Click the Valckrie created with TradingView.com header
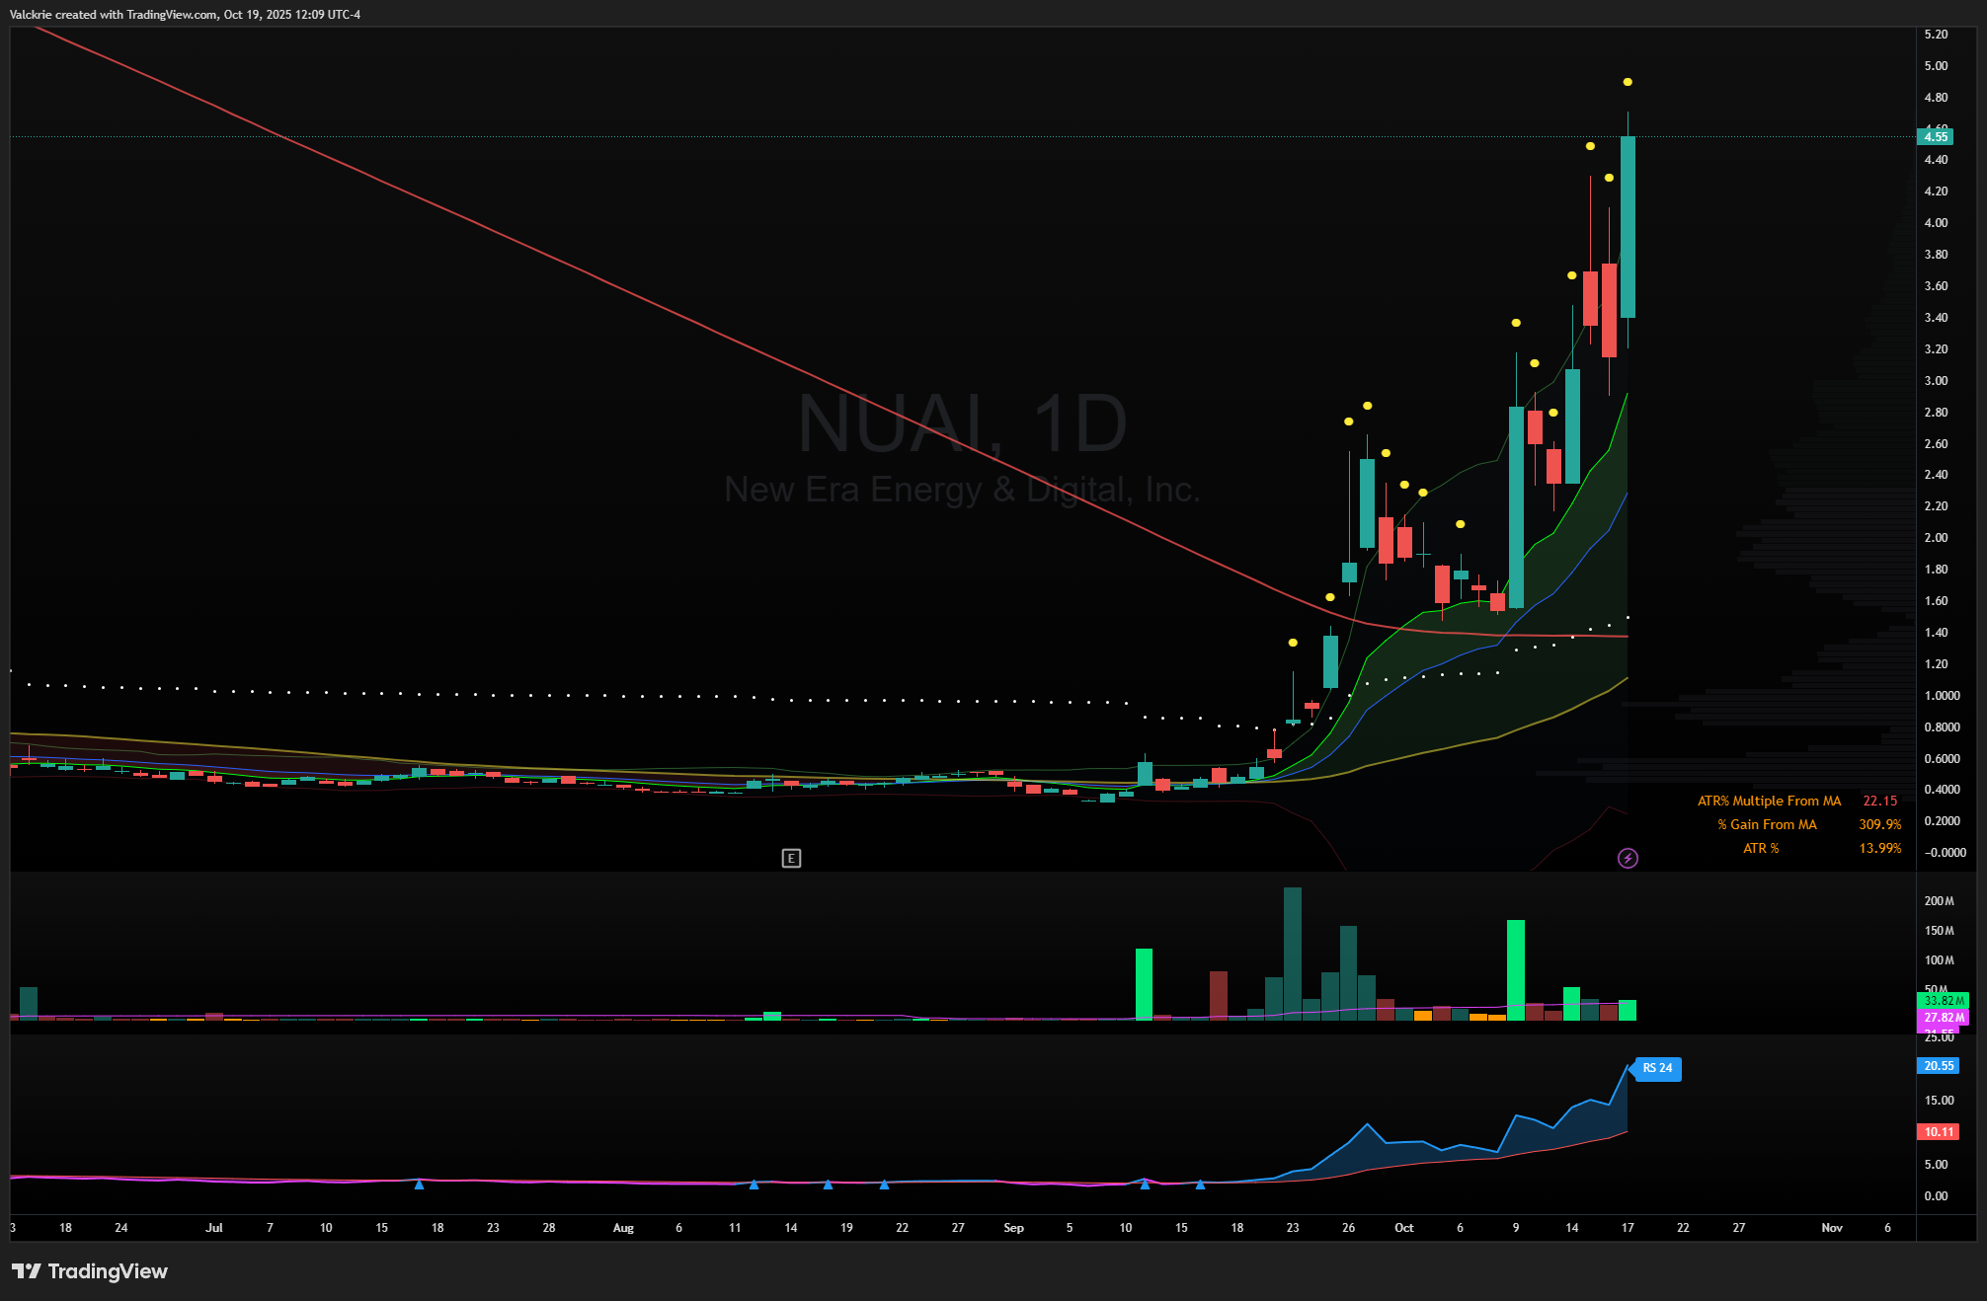1987x1301 pixels. coord(185,14)
